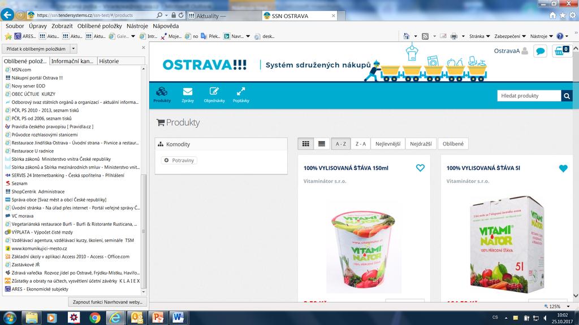Viewport: 579px width, 325px height.
Task: Click the browser back arrow
Action: [7, 15]
